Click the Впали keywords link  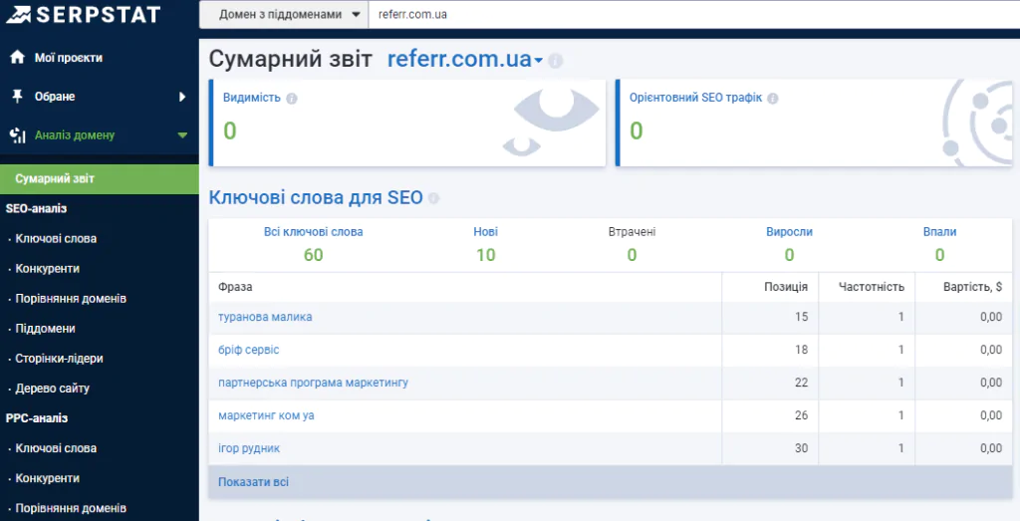pos(940,231)
